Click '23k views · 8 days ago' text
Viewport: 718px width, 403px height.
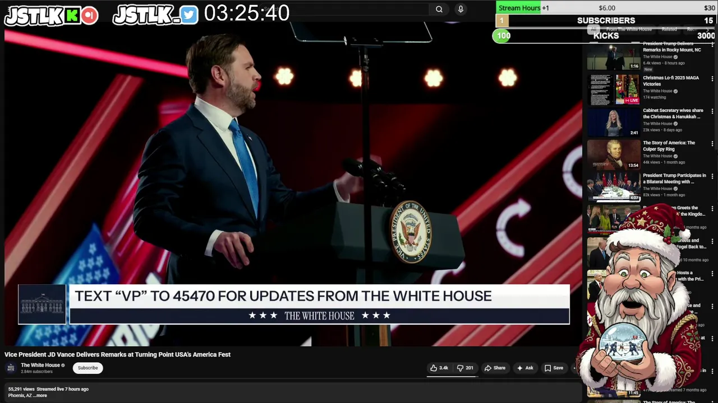point(663,130)
